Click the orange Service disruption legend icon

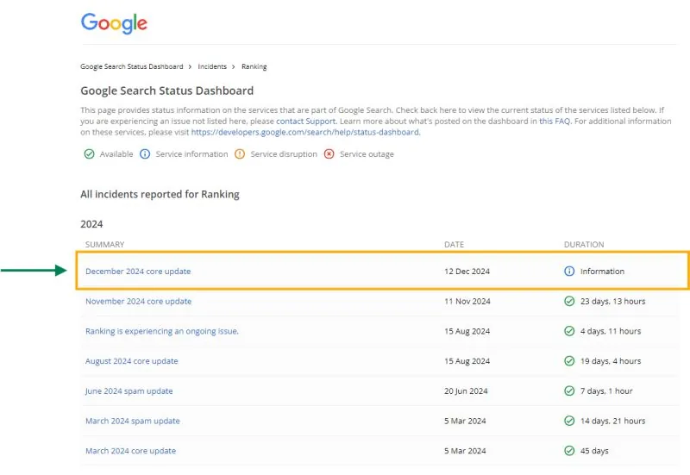click(x=240, y=154)
